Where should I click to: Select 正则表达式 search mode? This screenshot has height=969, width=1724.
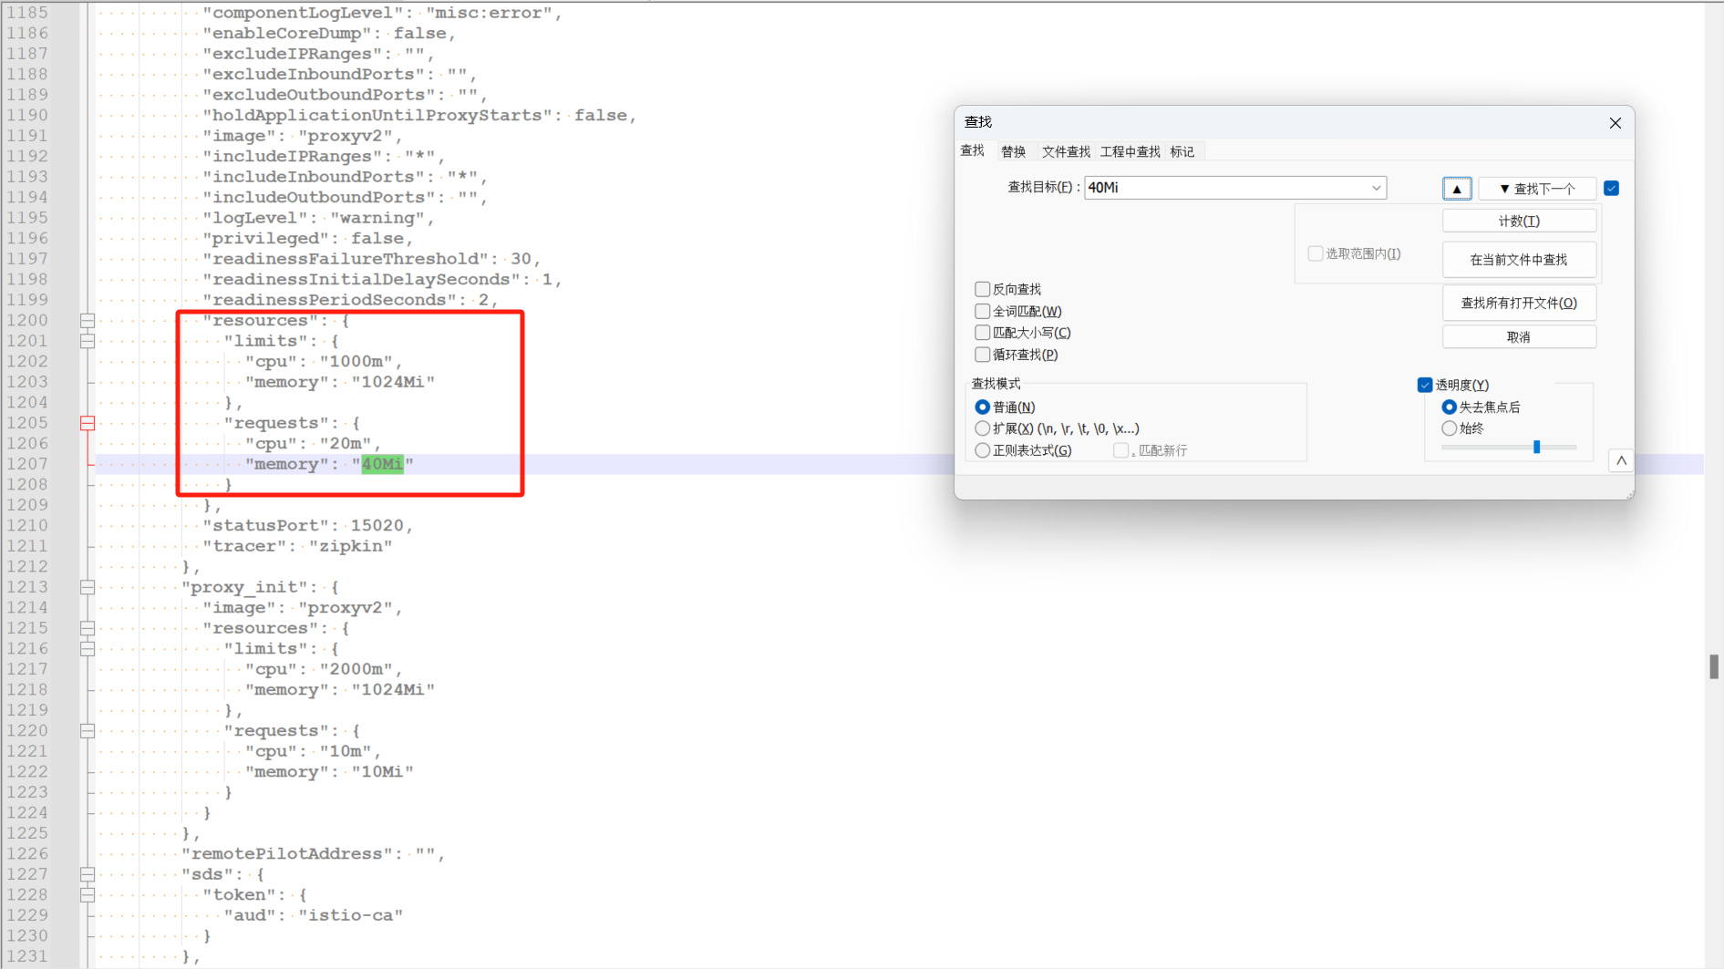[982, 450]
